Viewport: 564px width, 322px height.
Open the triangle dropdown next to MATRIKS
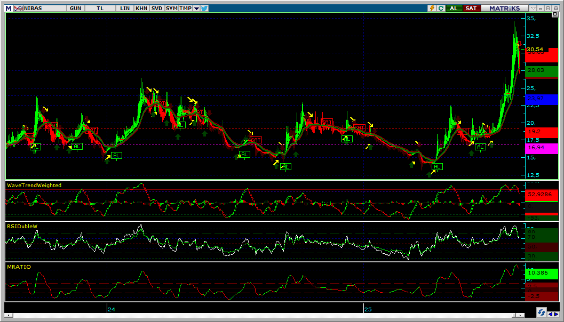pyautogui.click(x=534, y=9)
